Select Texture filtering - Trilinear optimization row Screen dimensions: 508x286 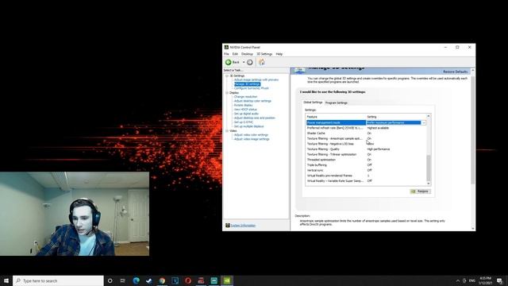[x=366, y=154]
